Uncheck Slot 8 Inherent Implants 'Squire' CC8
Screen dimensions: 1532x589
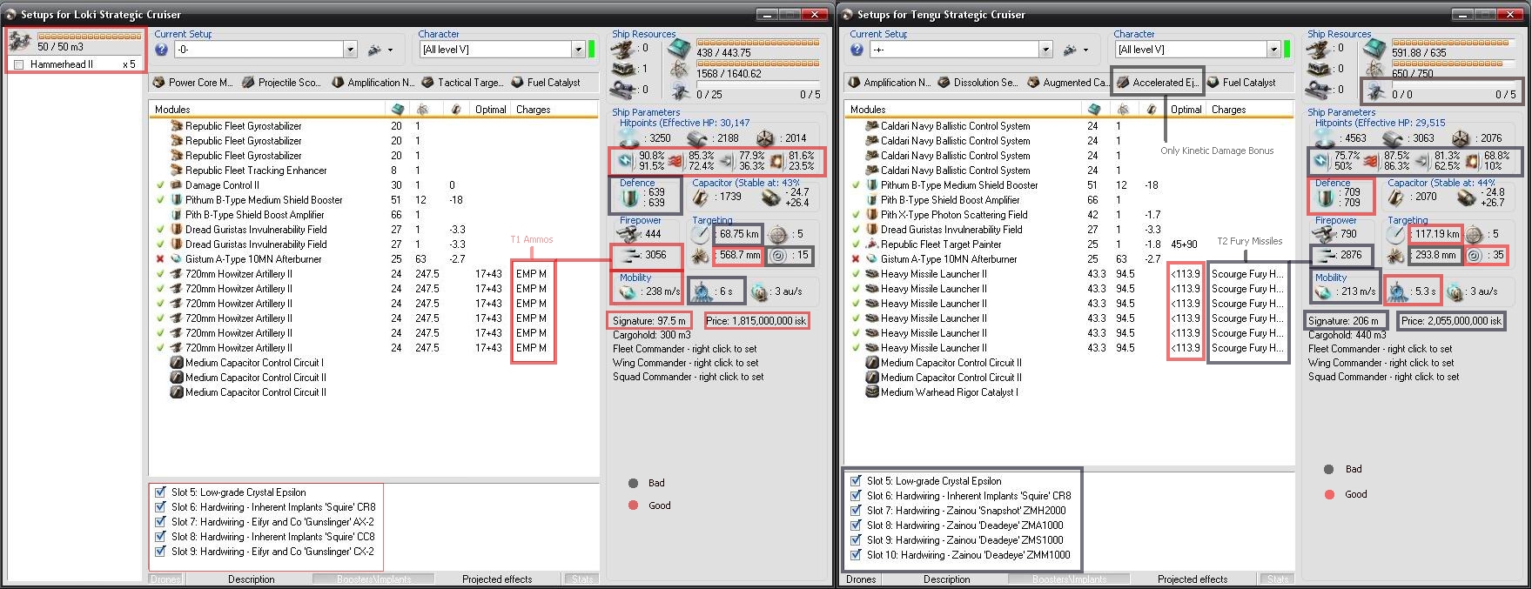tap(160, 537)
